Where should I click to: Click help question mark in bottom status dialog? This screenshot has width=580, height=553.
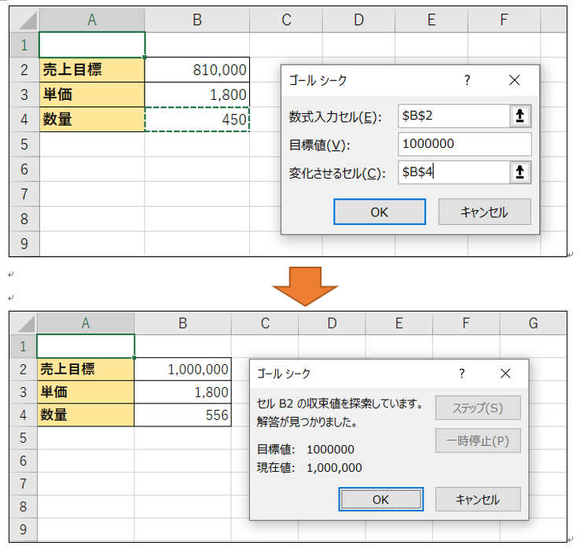point(462,374)
